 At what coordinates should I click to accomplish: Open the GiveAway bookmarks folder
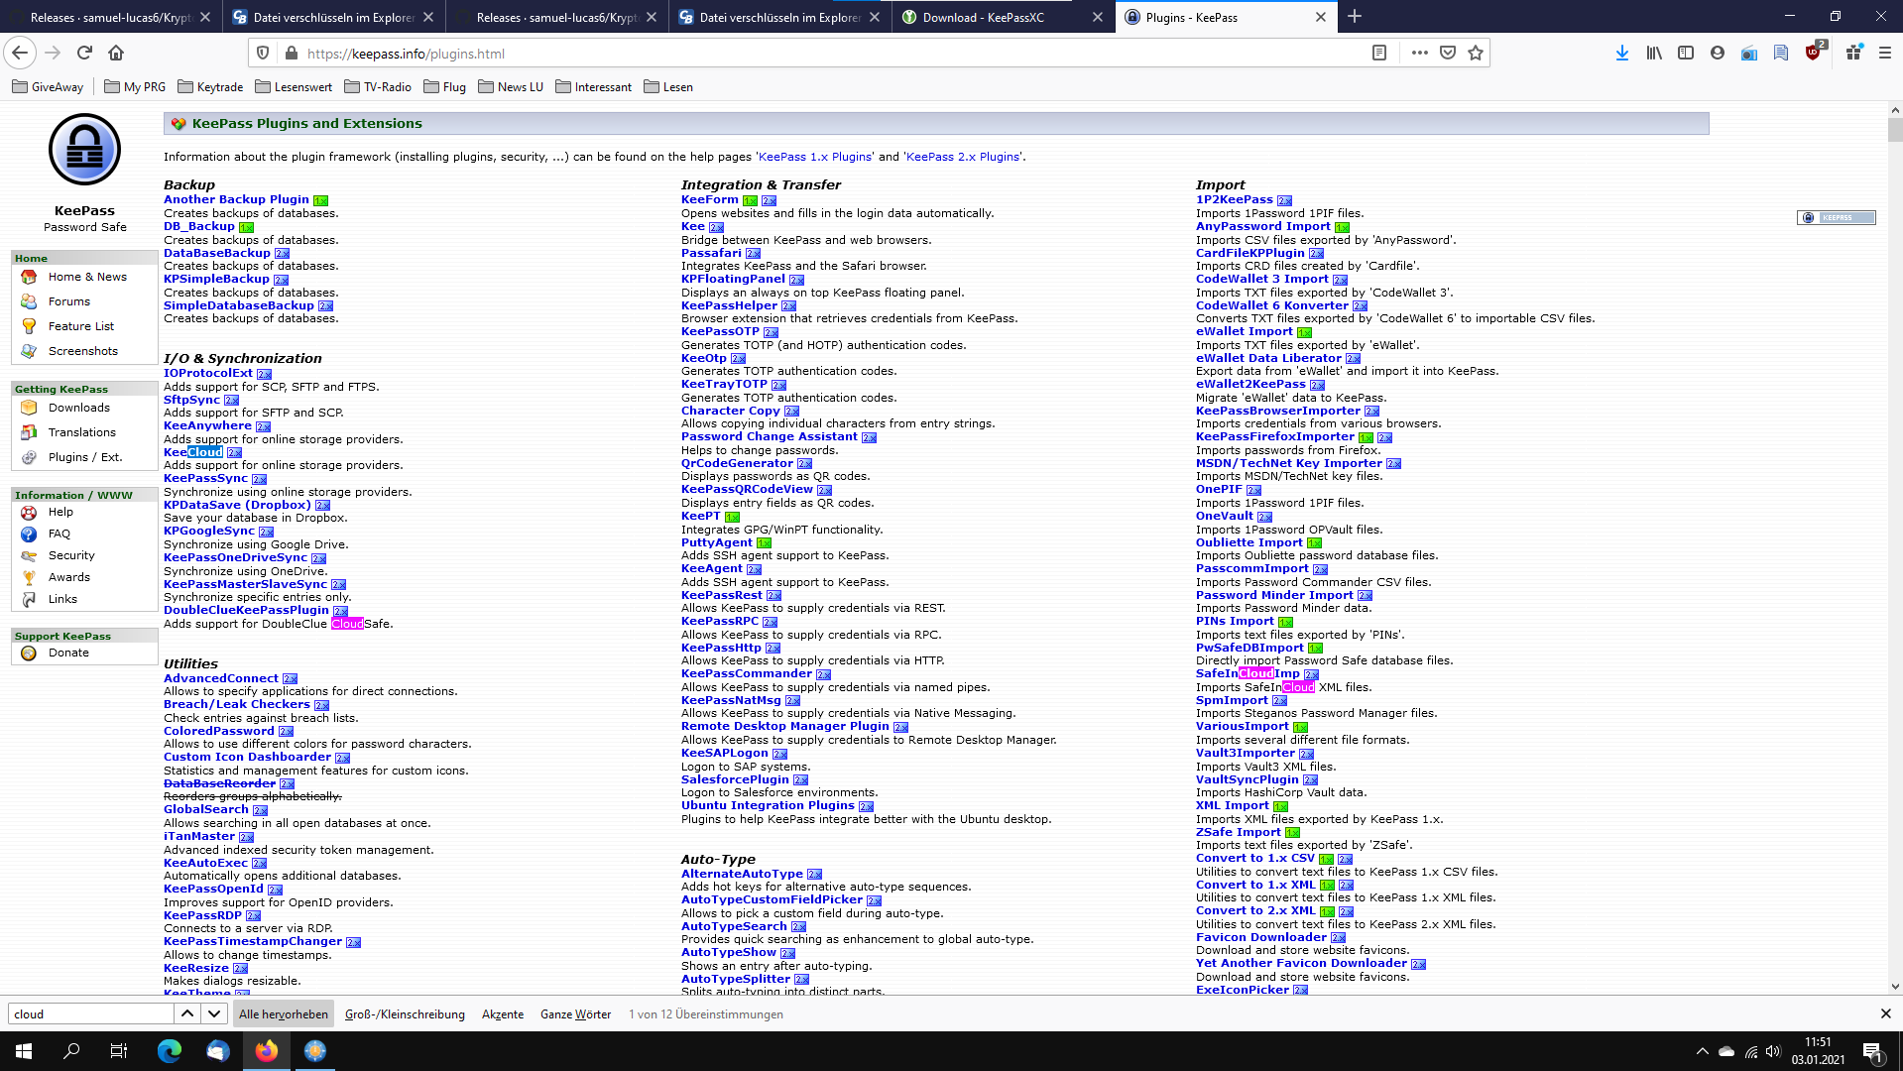click(x=48, y=87)
